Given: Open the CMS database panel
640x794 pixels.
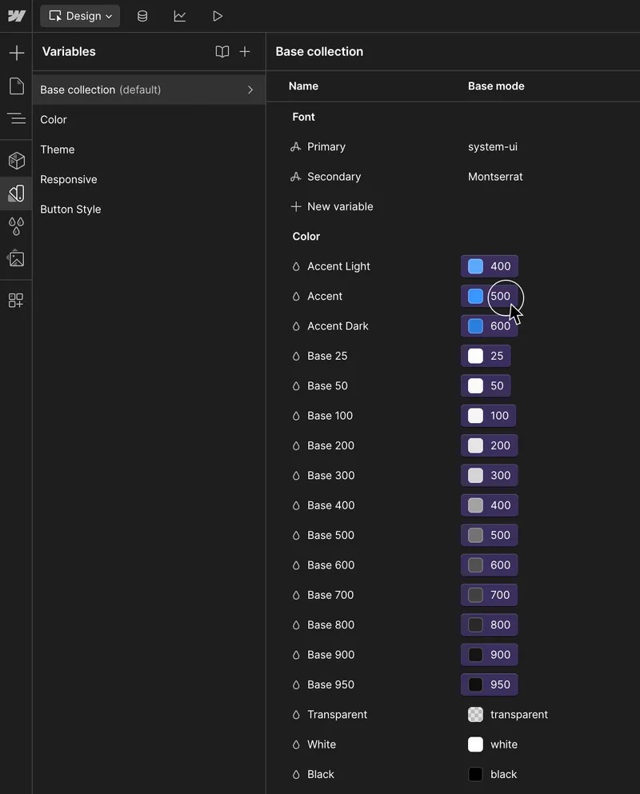Looking at the screenshot, I should [x=142, y=15].
